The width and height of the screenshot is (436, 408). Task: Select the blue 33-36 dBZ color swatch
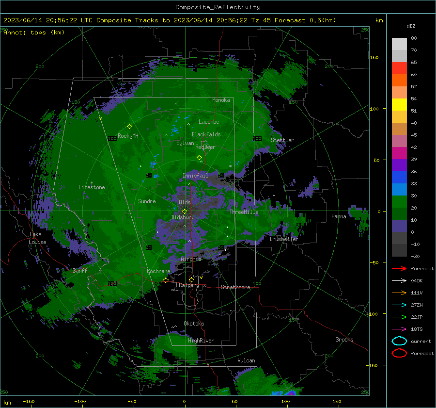[x=399, y=177]
